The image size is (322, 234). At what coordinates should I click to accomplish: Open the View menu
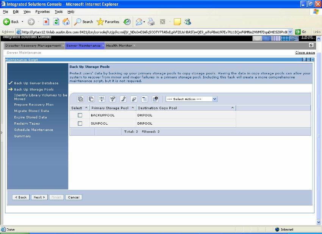click(x=27, y=12)
